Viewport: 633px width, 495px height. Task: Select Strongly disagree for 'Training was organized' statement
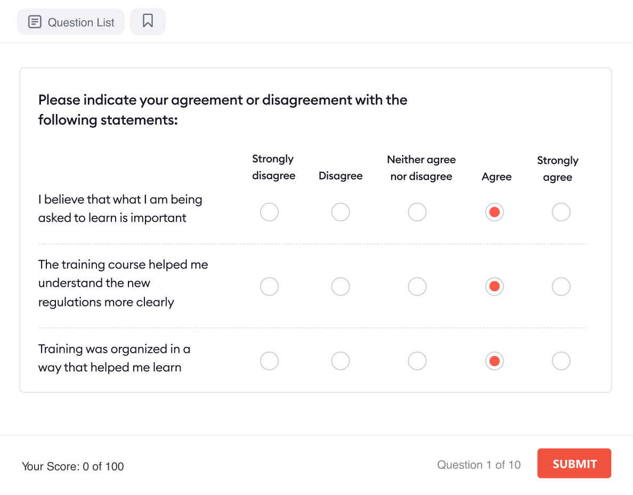[x=269, y=361]
